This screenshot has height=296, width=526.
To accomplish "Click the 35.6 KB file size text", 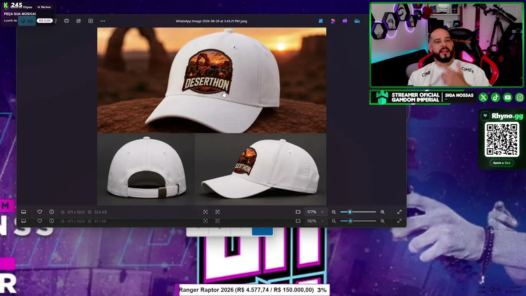I will [x=100, y=212].
